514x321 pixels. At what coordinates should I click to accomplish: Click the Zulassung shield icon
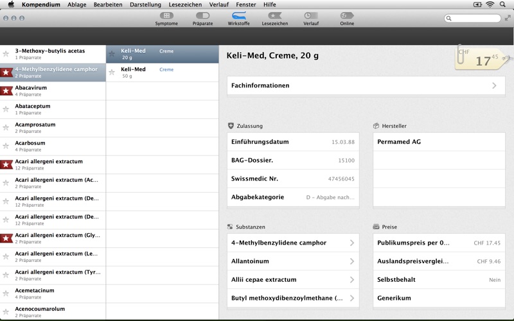pos(231,126)
